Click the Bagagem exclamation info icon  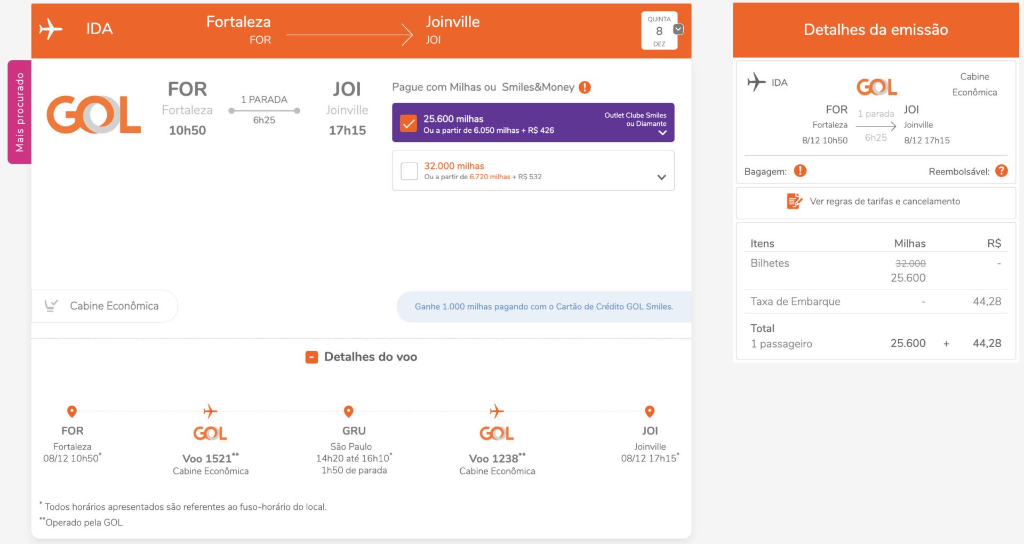pos(800,171)
